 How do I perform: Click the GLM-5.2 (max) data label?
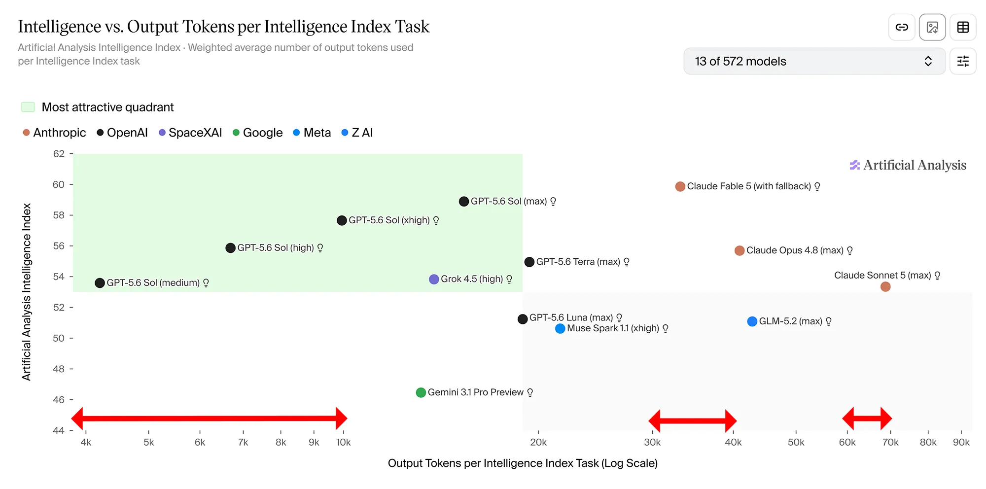(790, 321)
